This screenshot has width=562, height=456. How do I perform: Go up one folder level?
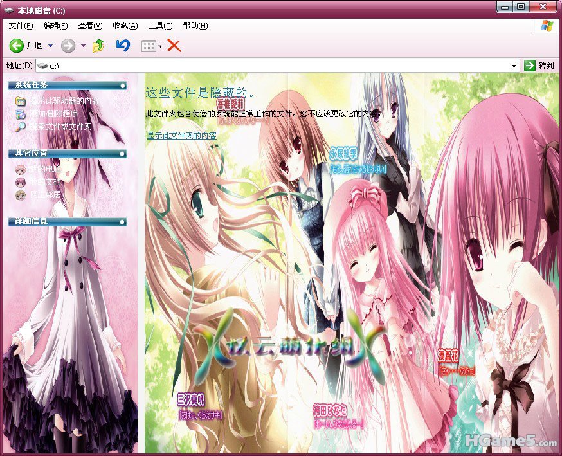coord(98,46)
